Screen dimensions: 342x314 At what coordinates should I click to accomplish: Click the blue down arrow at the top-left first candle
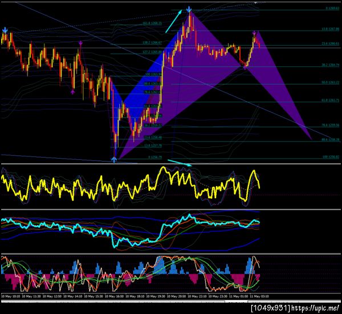5,30
